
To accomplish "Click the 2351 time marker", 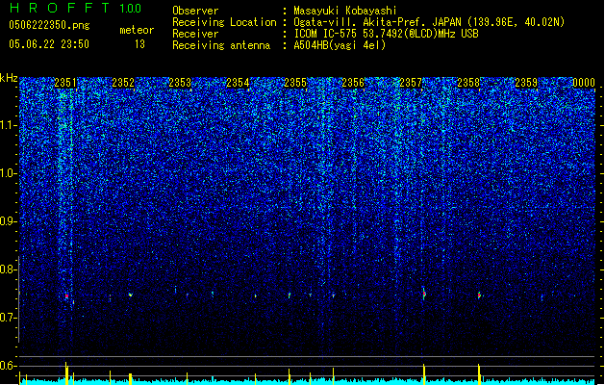I will [65, 83].
